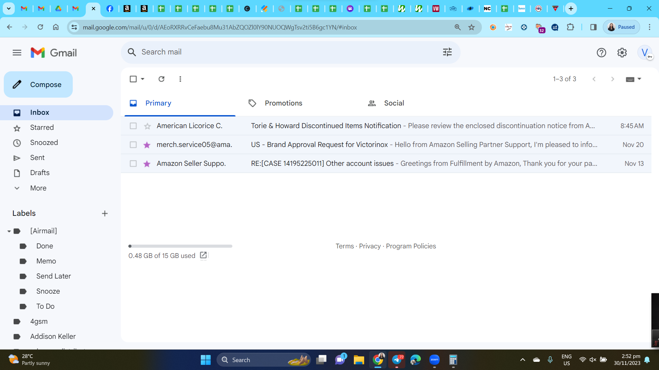Open Chrome three-dot menu
This screenshot has height=370, width=659.
click(649, 27)
